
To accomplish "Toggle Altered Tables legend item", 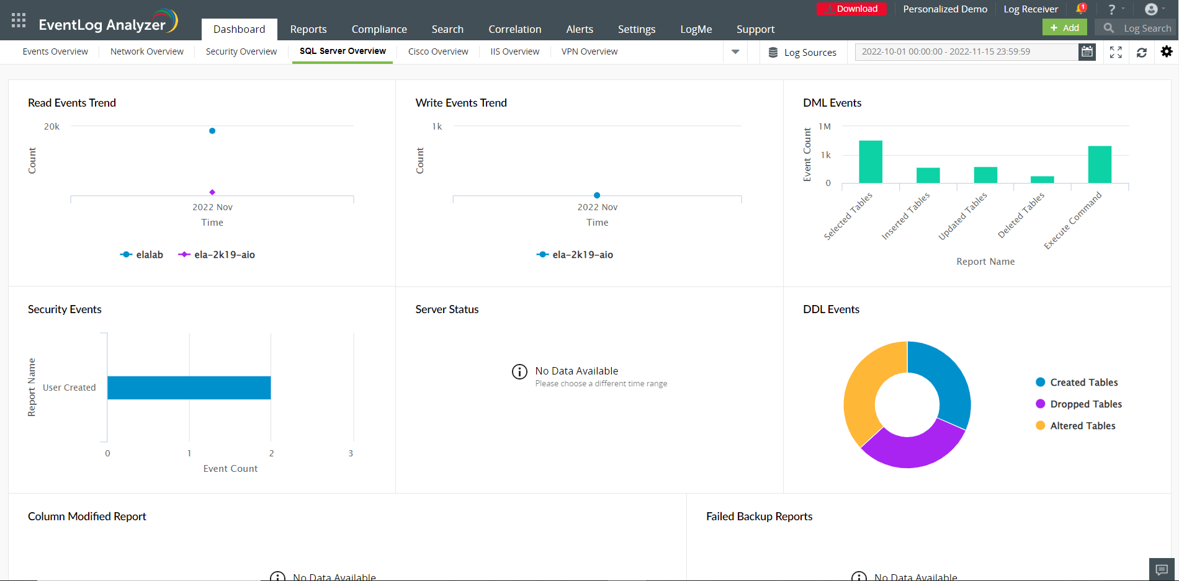I will [x=1075, y=426].
